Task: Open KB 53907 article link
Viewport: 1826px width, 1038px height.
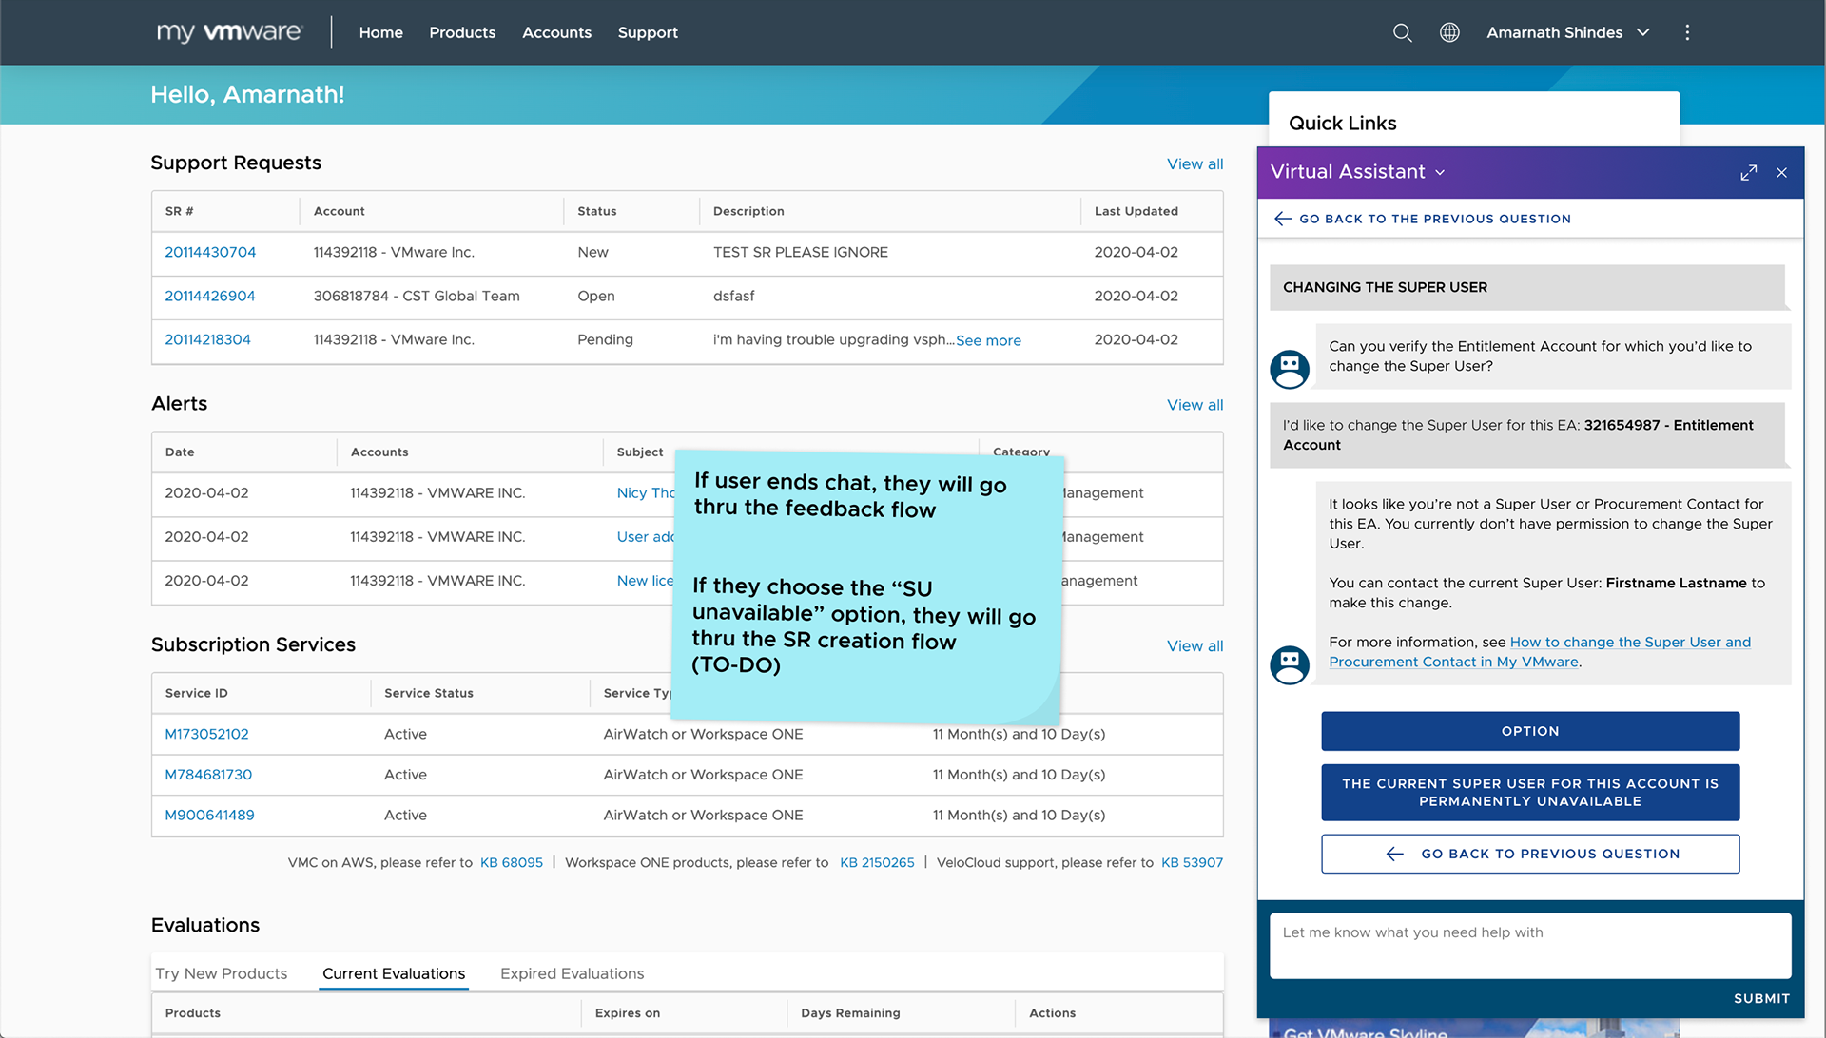Action: [x=1192, y=862]
